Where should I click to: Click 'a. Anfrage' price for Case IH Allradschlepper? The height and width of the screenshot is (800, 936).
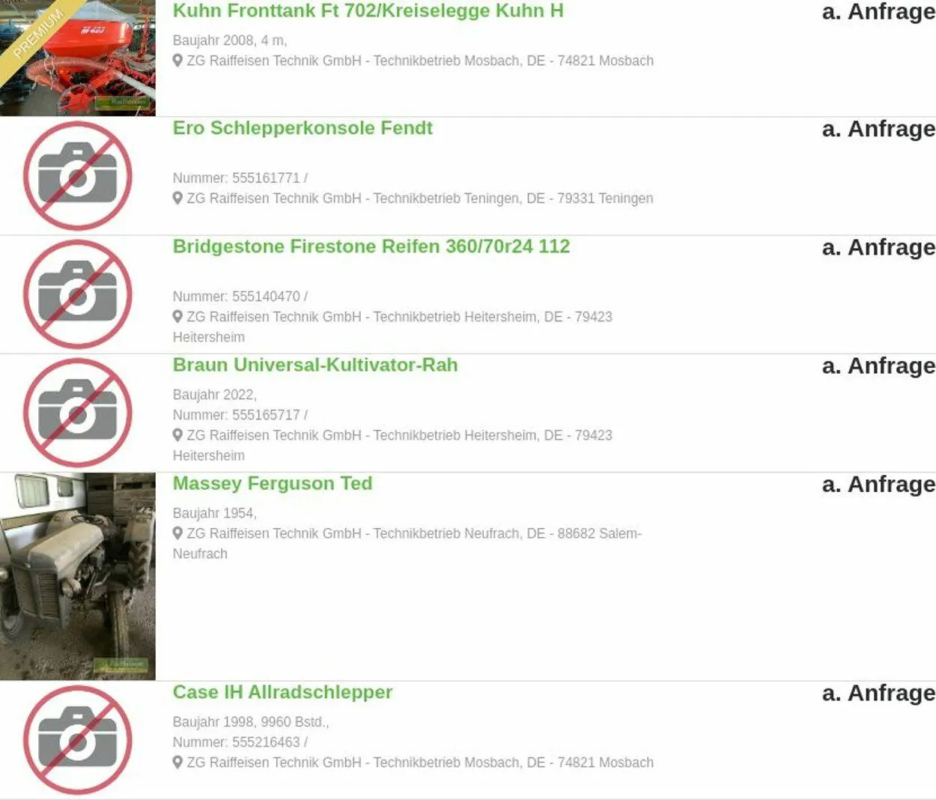(x=878, y=693)
